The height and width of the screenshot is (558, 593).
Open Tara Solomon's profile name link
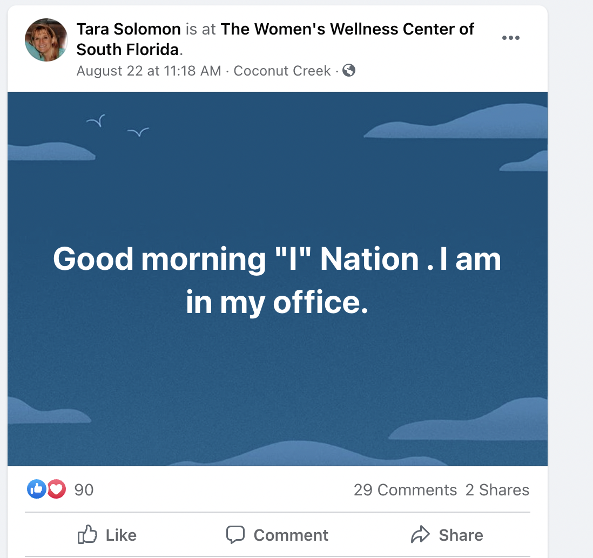129,29
